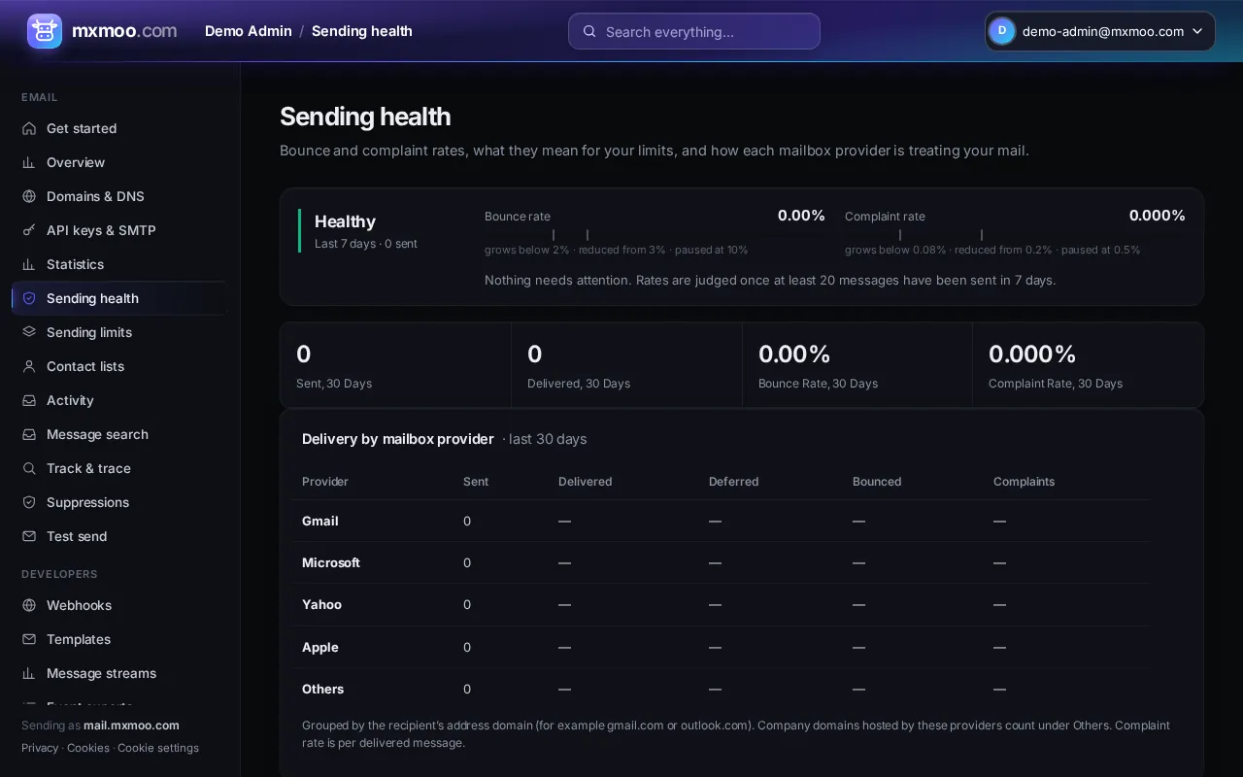
Task: Click the Statistics bar chart icon
Action: [x=29, y=264]
